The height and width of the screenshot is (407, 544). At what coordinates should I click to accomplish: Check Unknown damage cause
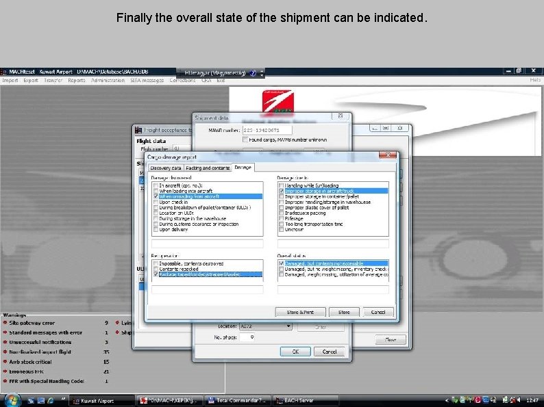click(282, 230)
